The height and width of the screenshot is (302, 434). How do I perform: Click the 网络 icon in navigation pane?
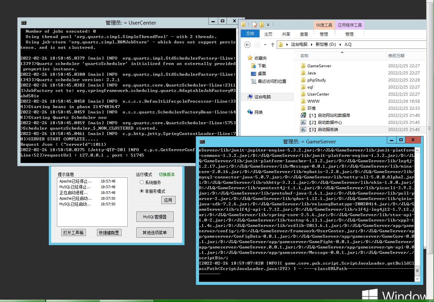[250, 112]
